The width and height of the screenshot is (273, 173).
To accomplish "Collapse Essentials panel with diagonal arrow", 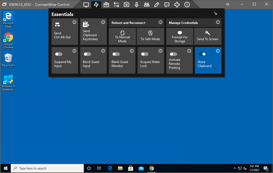I will pos(216,14).
